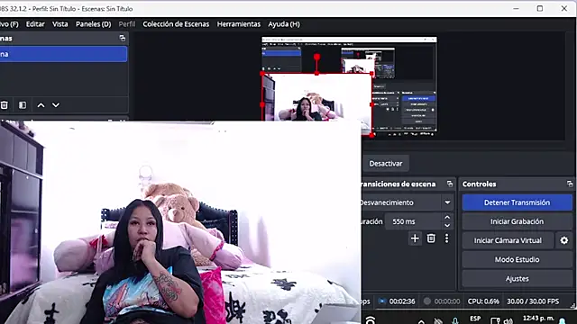The height and width of the screenshot is (324, 577).
Task: Open virtual camera settings via the gear icon
Action: (564, 240)
